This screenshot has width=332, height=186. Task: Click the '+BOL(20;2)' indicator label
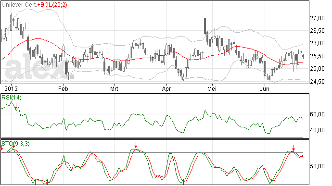point(52,5)
